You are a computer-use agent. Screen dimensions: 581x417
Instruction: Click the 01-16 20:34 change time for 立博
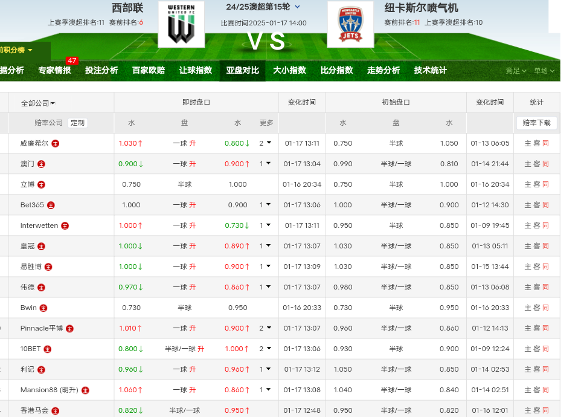coord(302,184)
